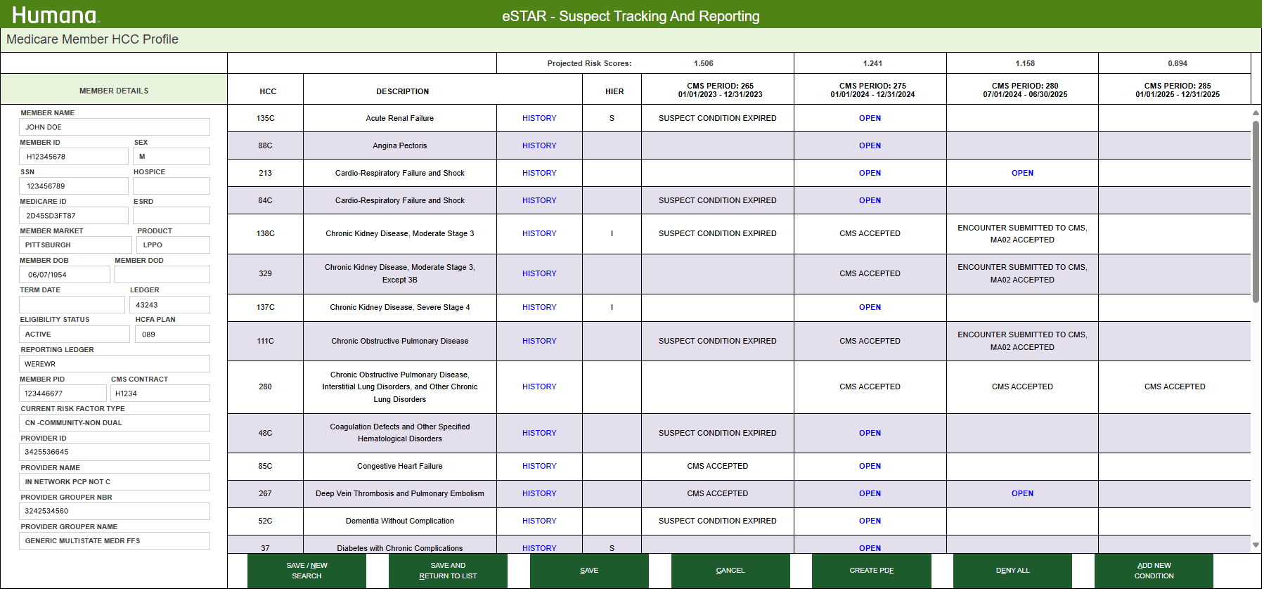Select the Provider ID text box
The height and width of the screenshot is (591, 1264).
115,452
